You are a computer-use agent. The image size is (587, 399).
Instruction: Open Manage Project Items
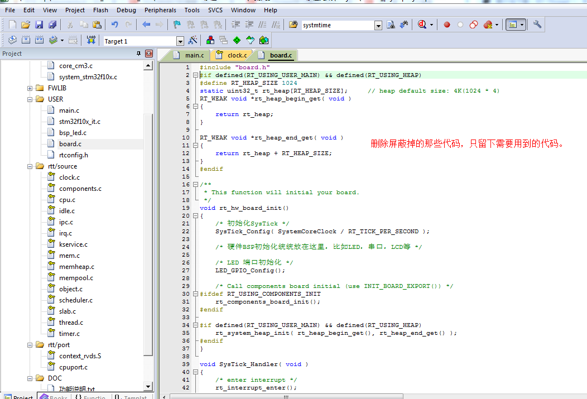tap(210, 40)
